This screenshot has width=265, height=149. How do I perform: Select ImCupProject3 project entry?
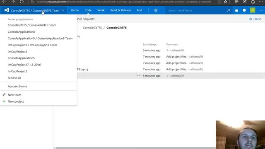[17, 51]
